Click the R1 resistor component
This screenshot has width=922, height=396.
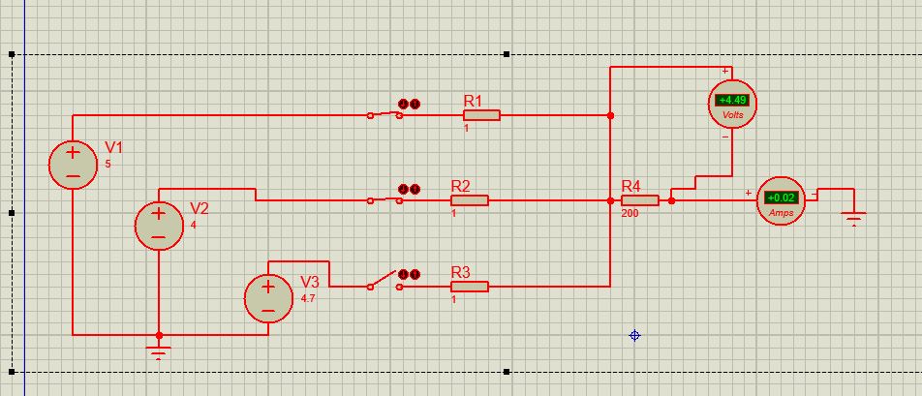pyautogui.click(x=481, y=115)
